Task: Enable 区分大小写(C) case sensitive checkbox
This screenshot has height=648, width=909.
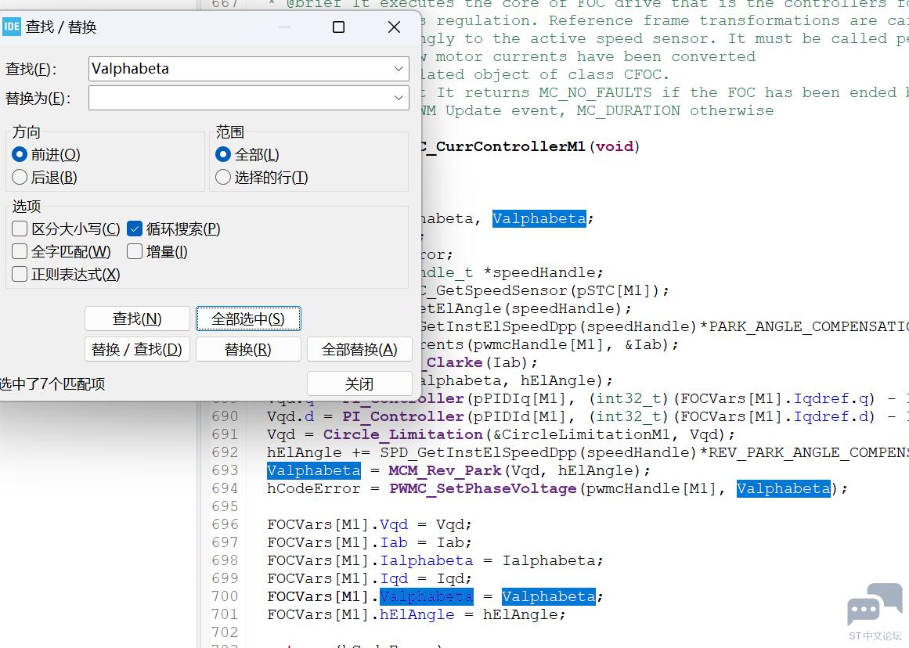Action: point(20,229)
